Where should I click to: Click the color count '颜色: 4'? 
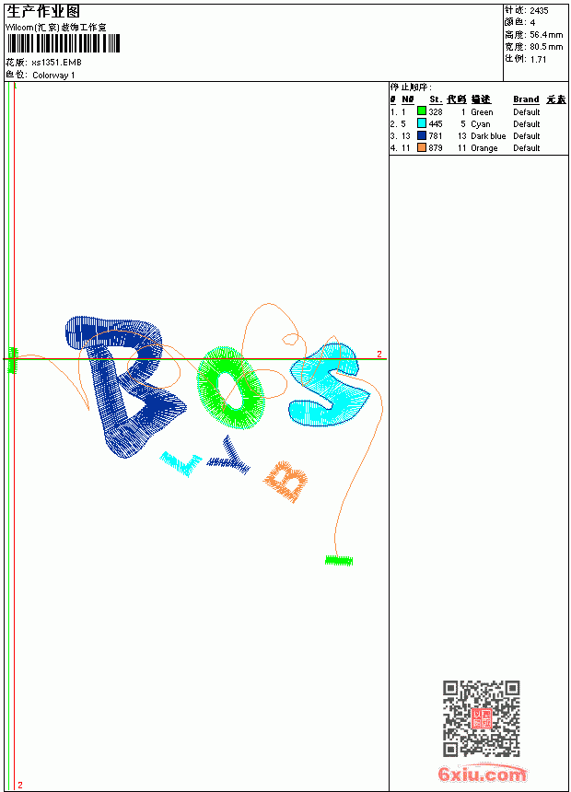coord(520,22)
